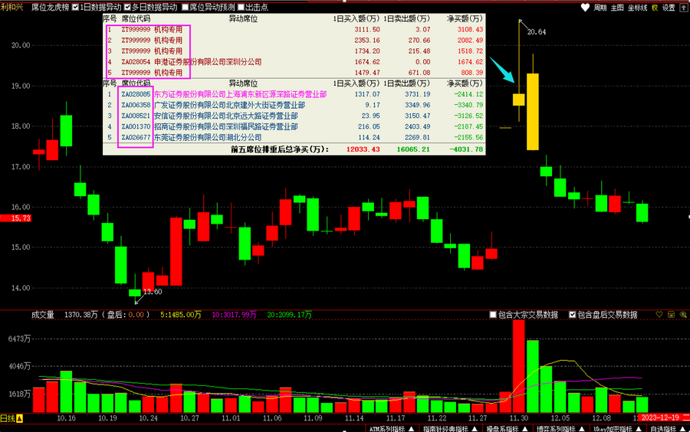
Task: Click the 成交量 indicator label
Action: tap(43, 315)
